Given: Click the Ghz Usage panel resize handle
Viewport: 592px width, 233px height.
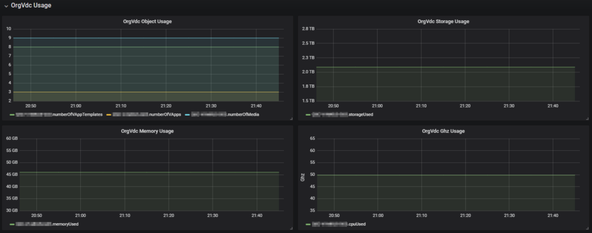Looking at the screenshot, I should 586,228.
